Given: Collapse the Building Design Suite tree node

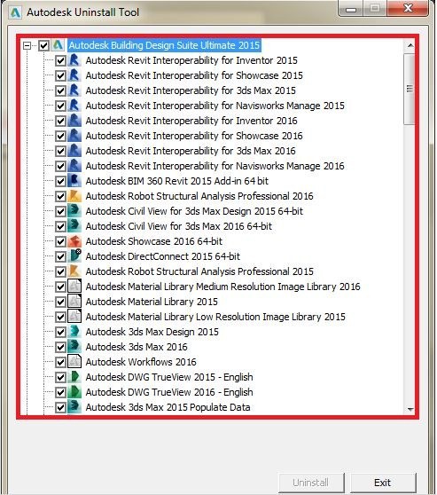Looking at the screenshot, I should click(27, 45).
